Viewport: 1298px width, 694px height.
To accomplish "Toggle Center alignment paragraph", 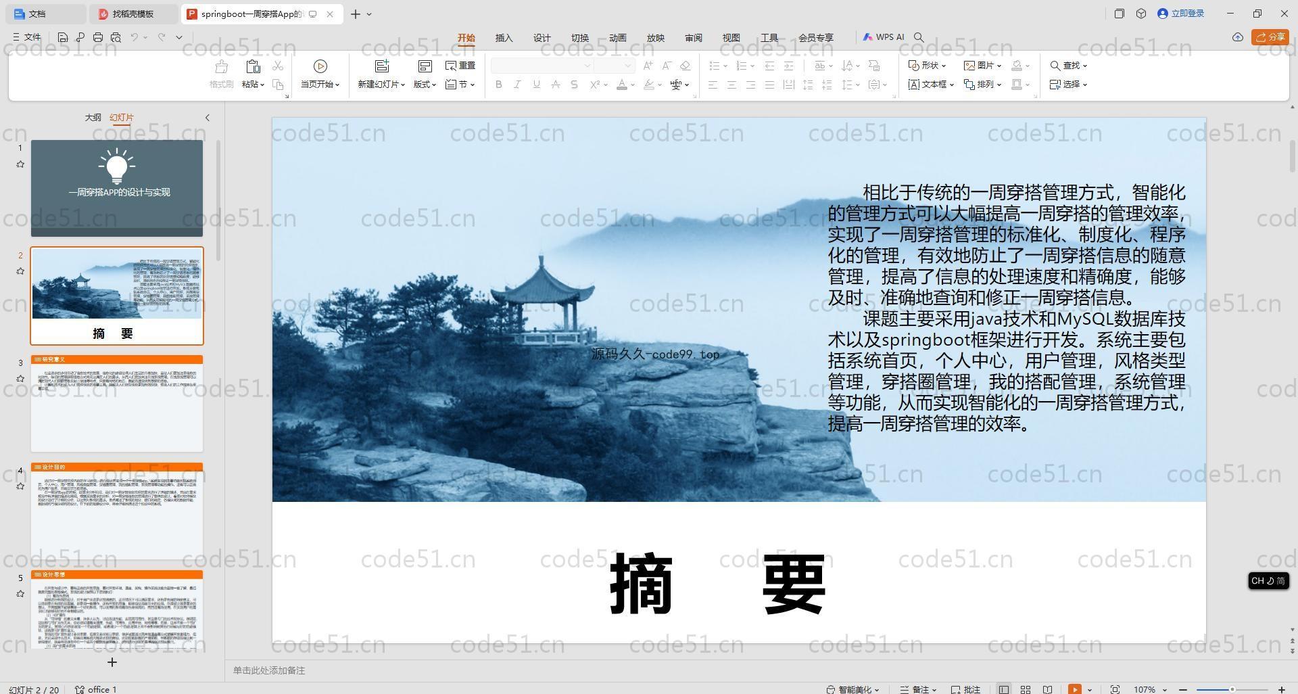I will (731, 85).
